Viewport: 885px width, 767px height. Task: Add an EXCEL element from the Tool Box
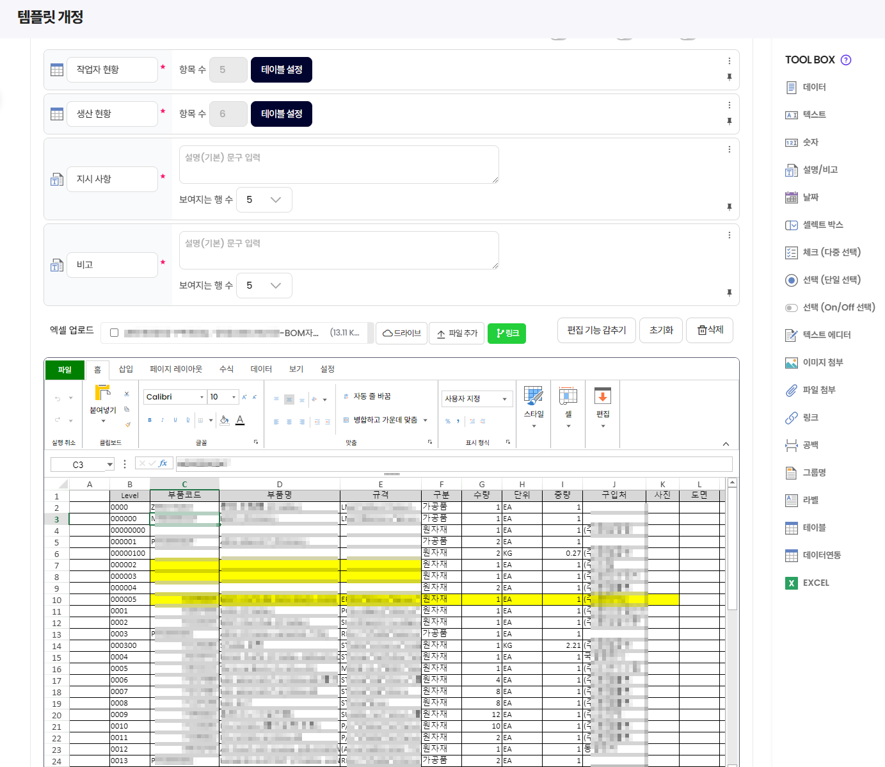tap(807, 583)
